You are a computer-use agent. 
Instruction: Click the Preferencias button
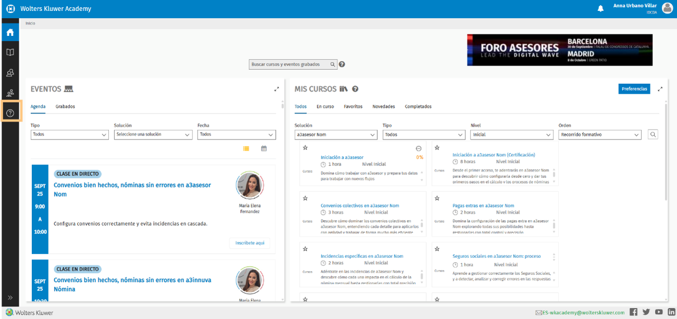pos(634,89)
